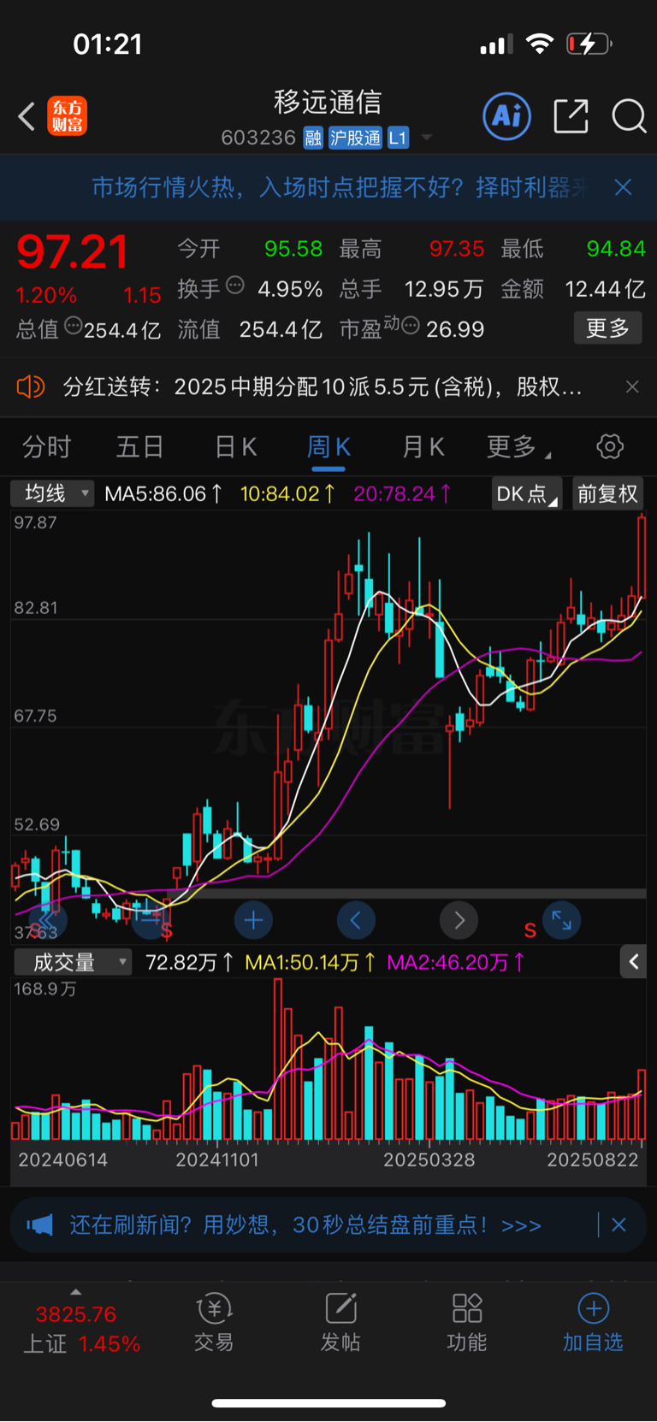Close the 市场行情火热 banner
This screenshot has width=657, height=1422.
pyautogui.click(x=624, y=187)
